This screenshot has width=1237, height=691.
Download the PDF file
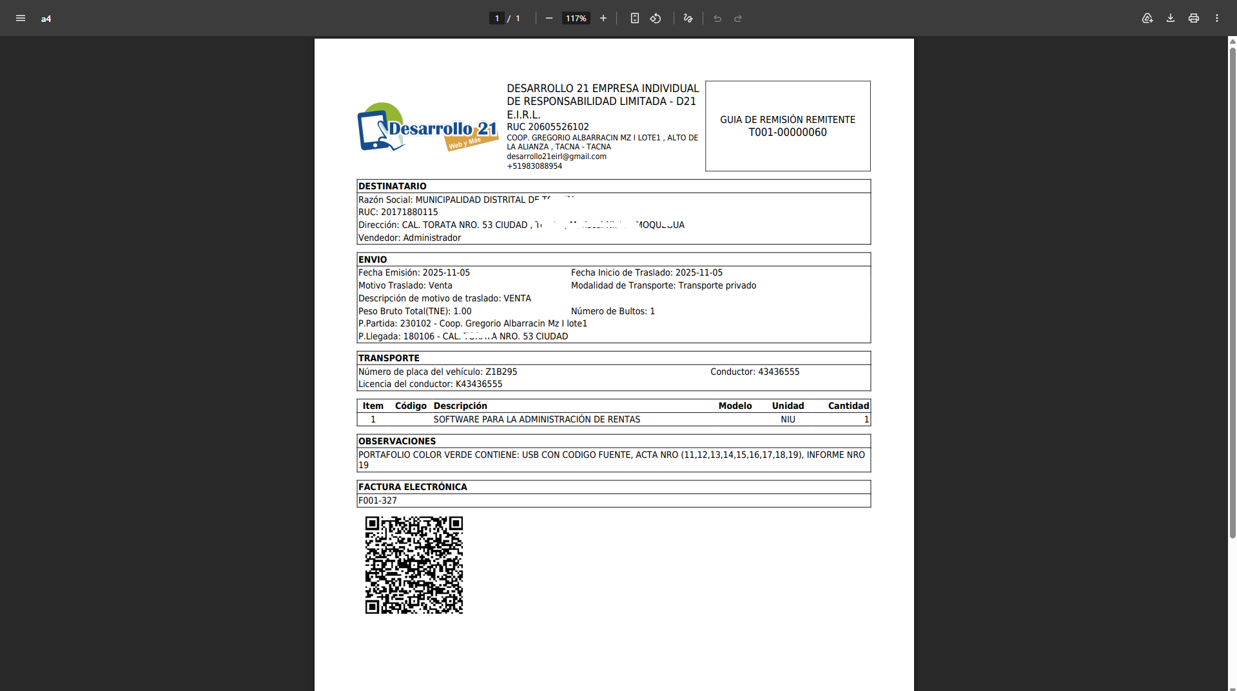1171,18
